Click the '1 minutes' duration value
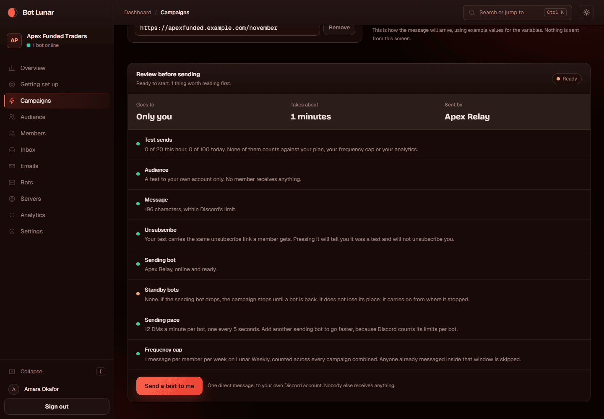This screenshot has height=419, width=604. [x=310, y=117]
